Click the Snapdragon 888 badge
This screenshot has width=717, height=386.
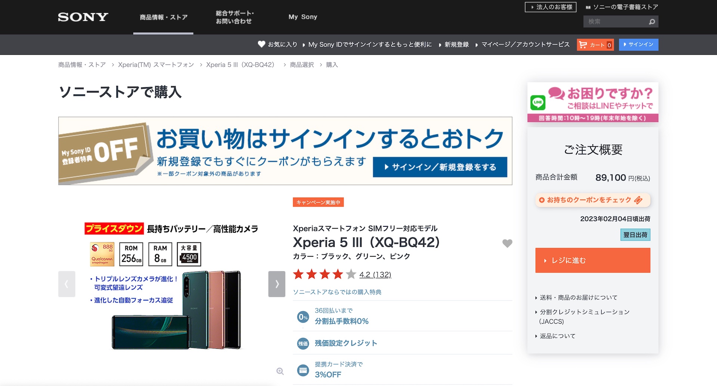(102, 254)
